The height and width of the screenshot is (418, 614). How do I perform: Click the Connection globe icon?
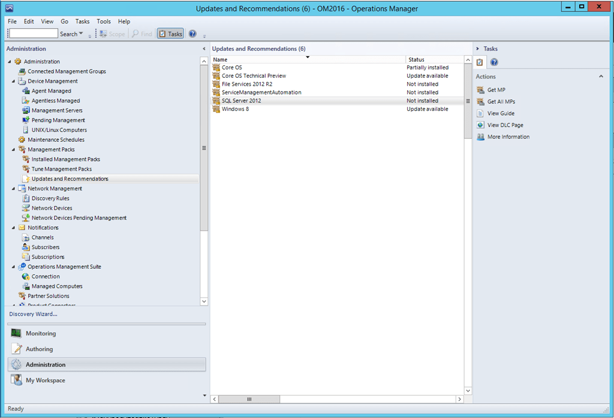click(x=26, y=277)
